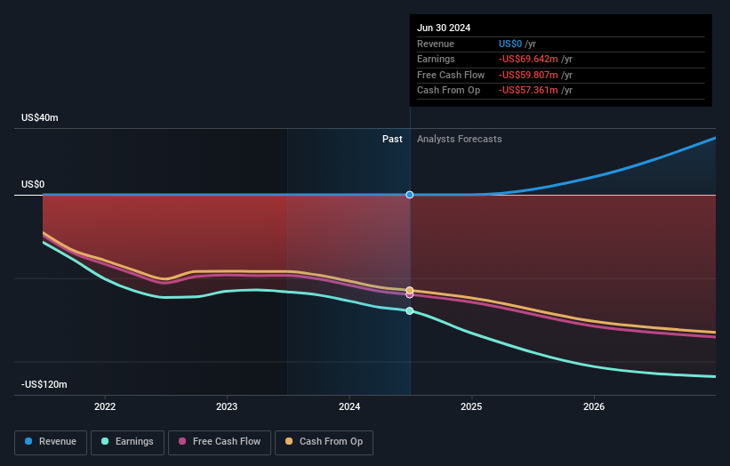Click the Past section label

[392, 140]
